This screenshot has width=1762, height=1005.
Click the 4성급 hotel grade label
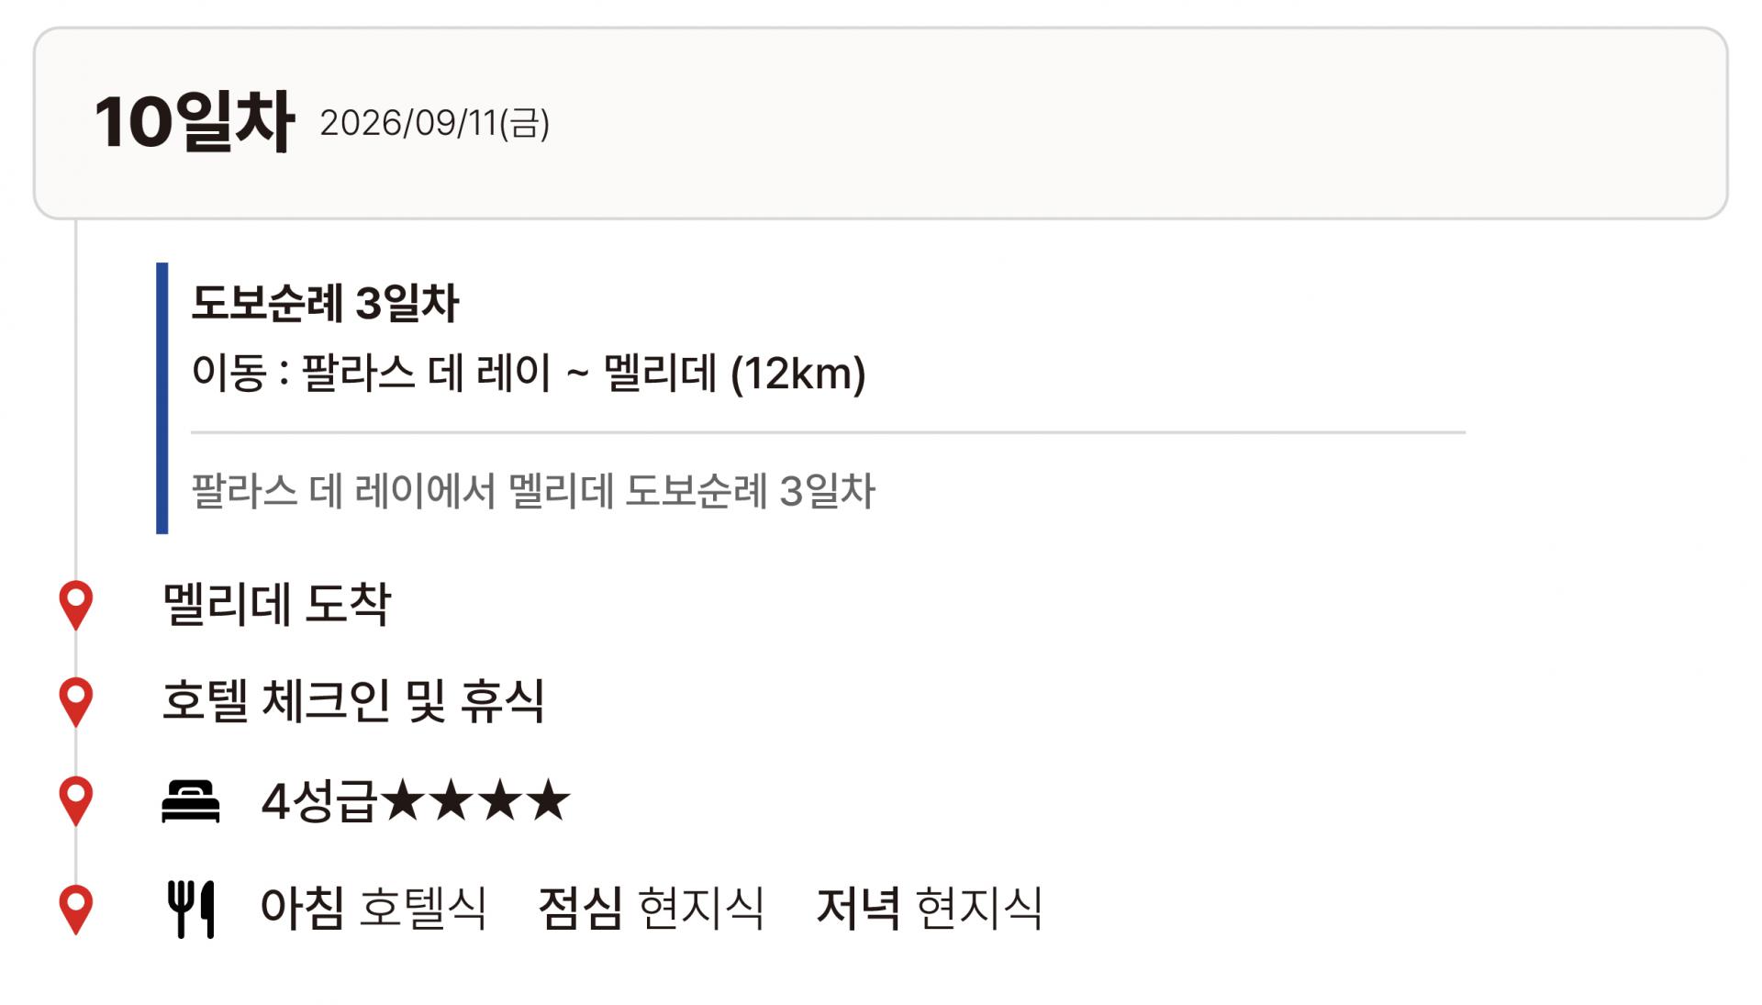tap(318, 801)
